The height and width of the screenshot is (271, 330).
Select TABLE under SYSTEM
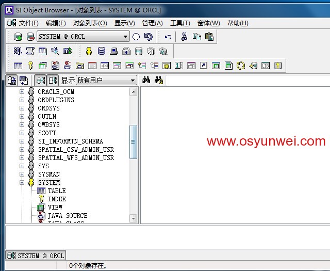coord(57,190)
